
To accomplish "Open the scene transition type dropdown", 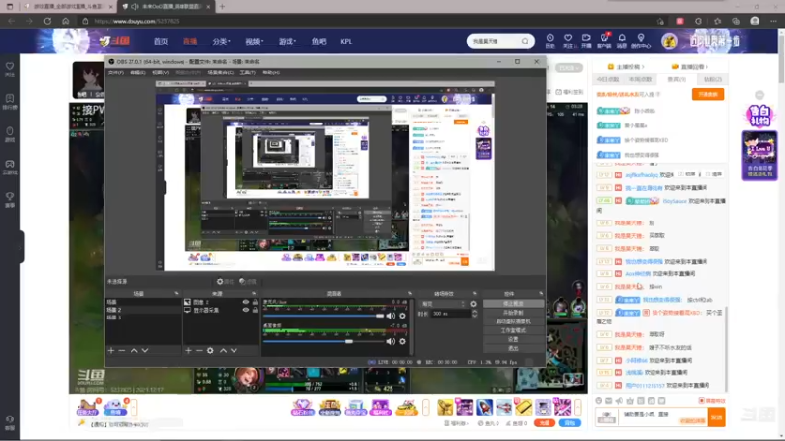I will click(444, 304).
